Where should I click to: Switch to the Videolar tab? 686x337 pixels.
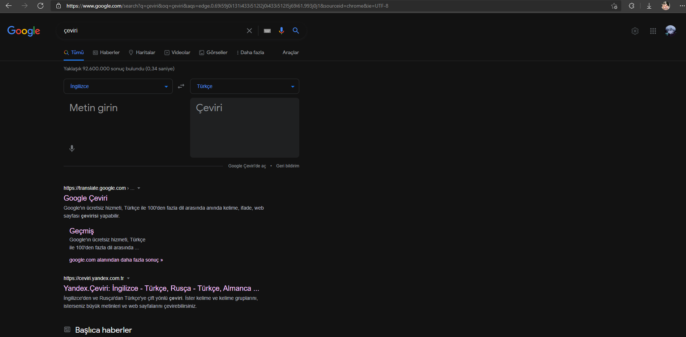coord(177,53)
